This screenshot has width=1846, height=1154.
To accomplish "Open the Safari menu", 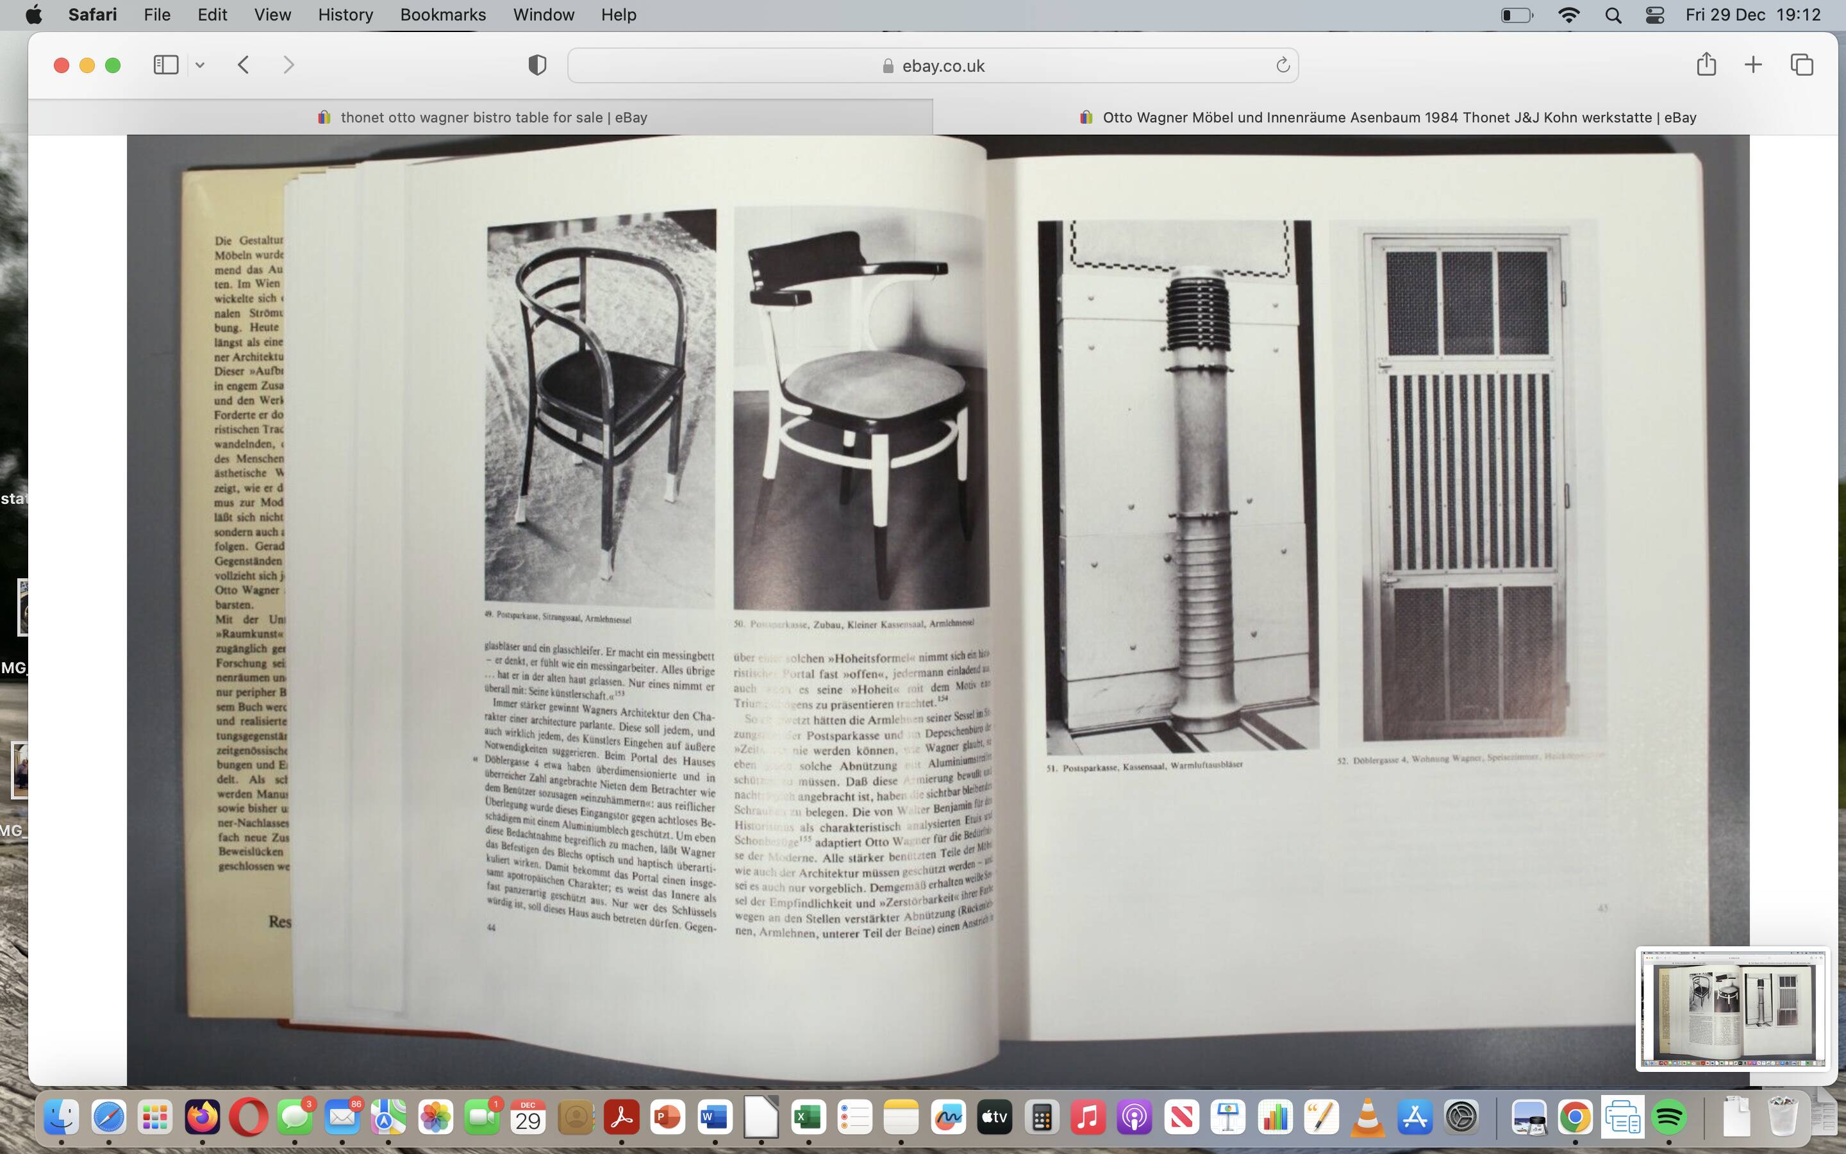I will tap(92, 15).
